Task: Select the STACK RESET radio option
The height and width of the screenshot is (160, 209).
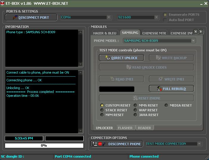Action: [102, 110]
